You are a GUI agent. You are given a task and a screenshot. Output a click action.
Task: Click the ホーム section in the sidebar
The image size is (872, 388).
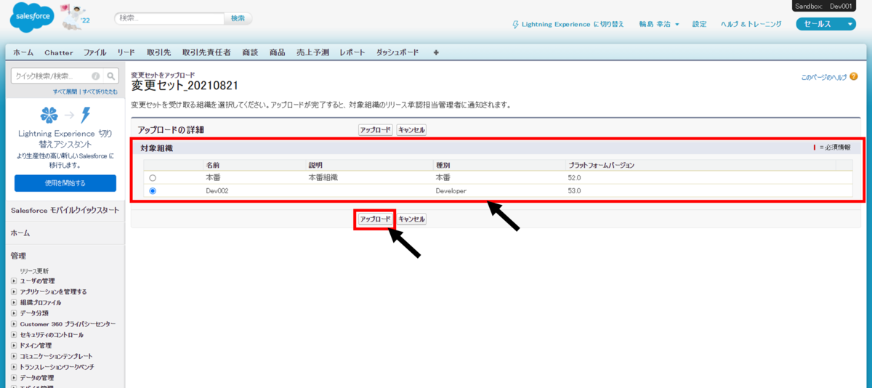20,233
